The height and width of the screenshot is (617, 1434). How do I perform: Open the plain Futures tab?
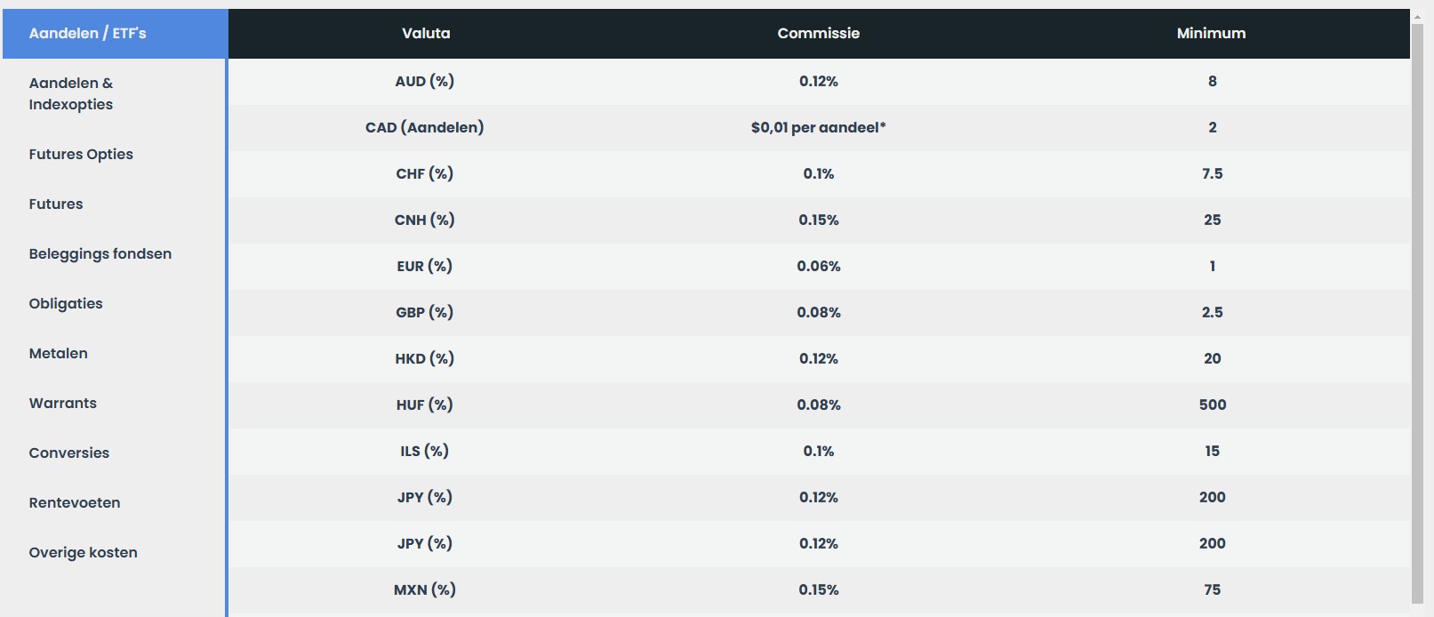click(x=56, y=204)
